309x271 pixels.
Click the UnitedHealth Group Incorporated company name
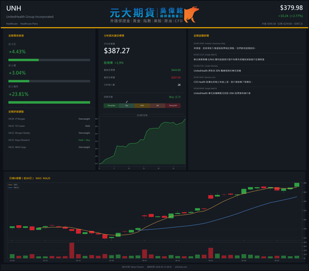[x=30, y=17]
